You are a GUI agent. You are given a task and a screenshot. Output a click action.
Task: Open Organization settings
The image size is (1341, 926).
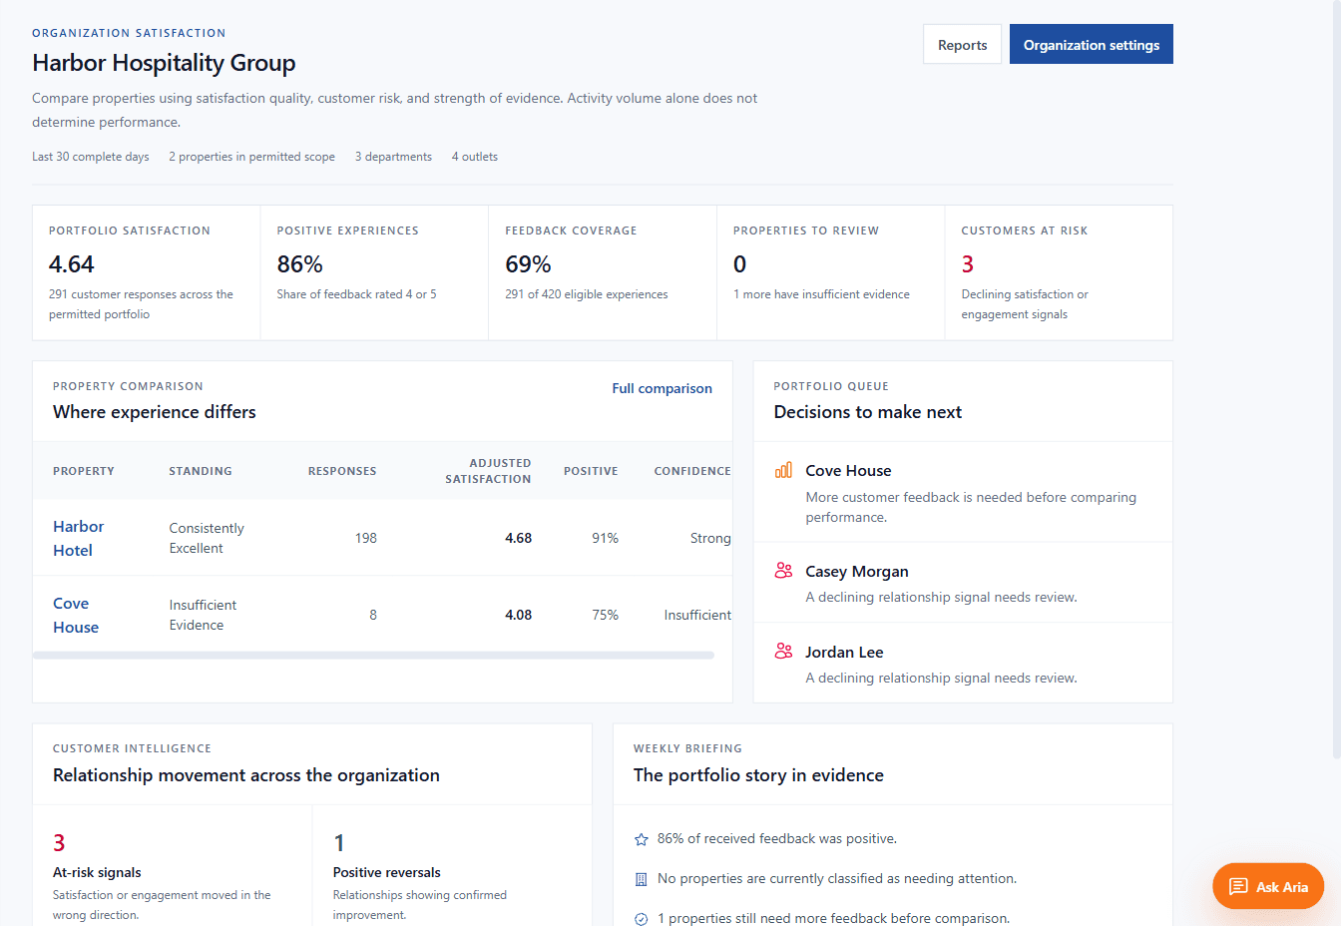coord(1092,45)
